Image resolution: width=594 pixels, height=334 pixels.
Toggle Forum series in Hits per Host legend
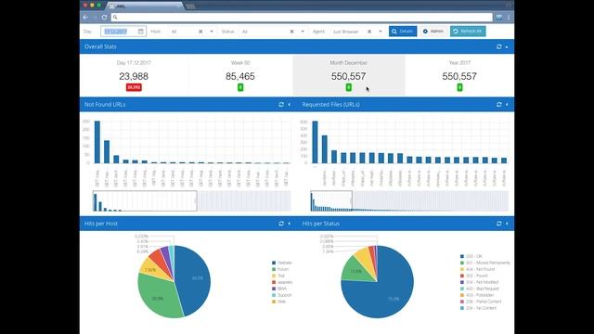coord(280,269)
